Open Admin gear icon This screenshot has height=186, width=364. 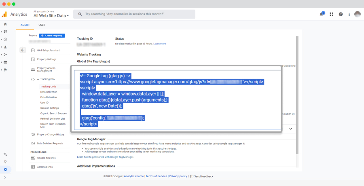click(5, 169)
